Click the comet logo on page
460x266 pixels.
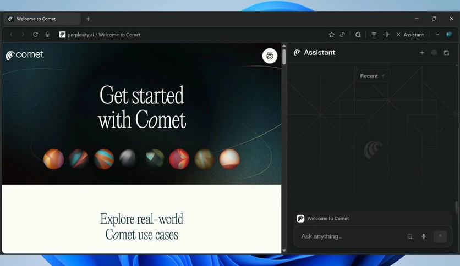click(25, 55)
